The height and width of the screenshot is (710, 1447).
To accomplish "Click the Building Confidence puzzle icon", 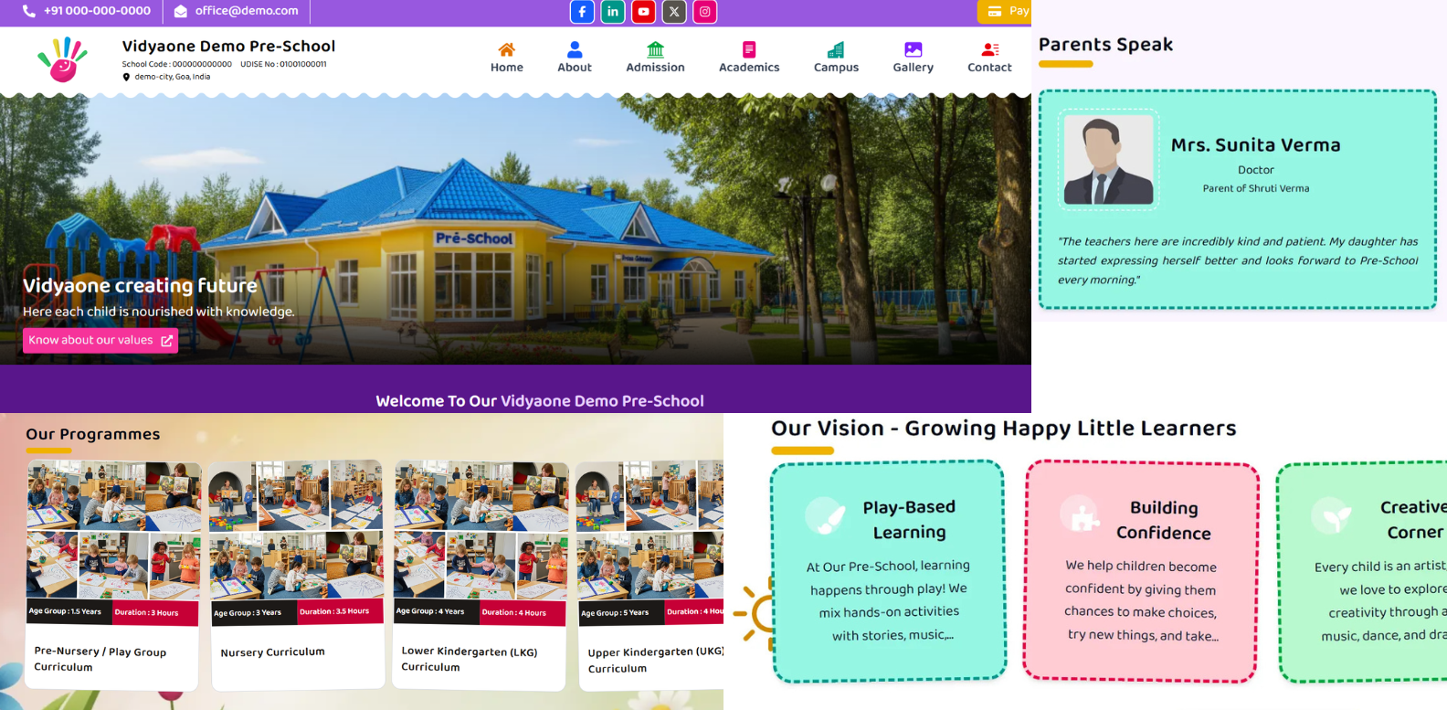I will click(1081, 514).
